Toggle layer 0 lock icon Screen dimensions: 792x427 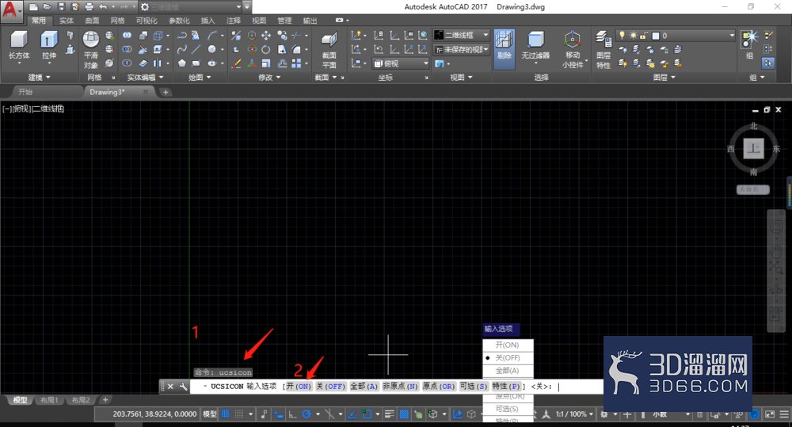tap(643, 36)
